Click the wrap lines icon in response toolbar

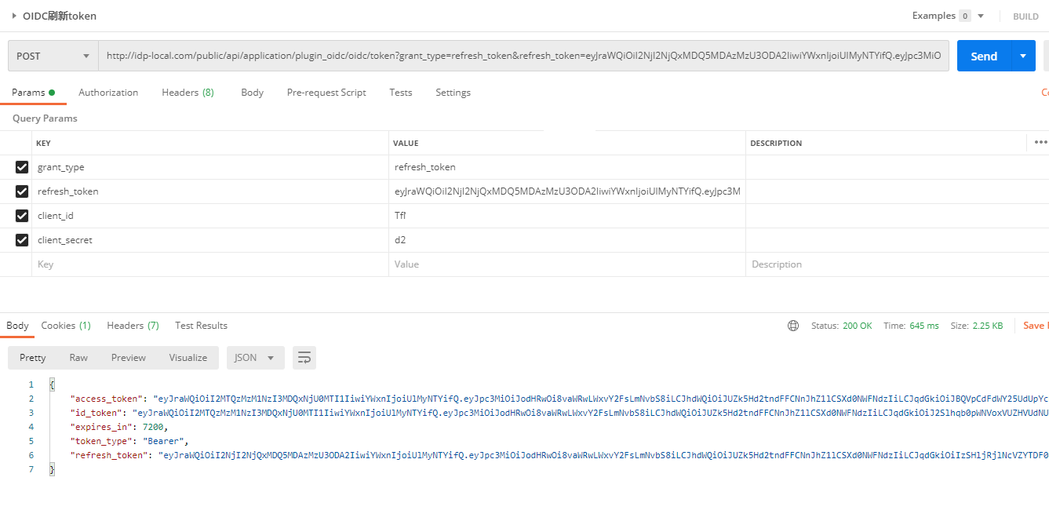coord(304,358)
